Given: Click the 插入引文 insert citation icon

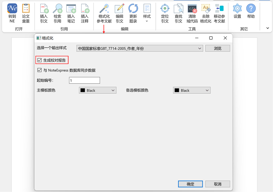Looking at the screenshot, I should (x=44, y=13).
